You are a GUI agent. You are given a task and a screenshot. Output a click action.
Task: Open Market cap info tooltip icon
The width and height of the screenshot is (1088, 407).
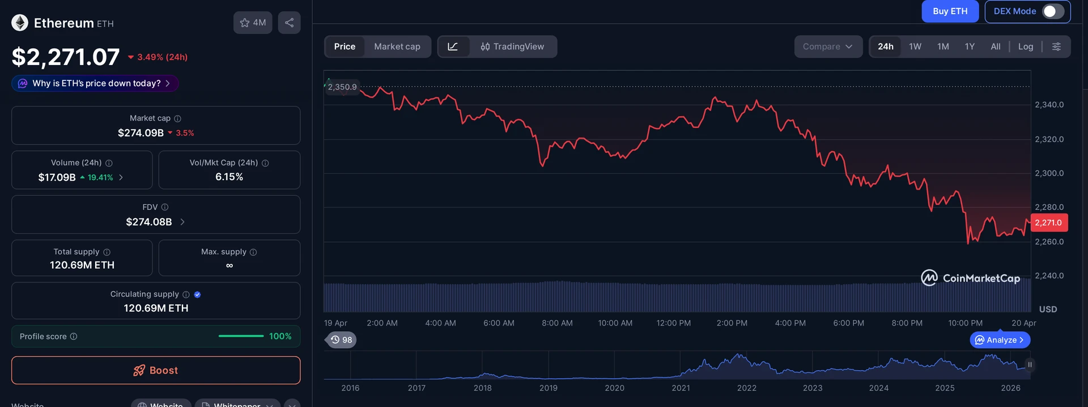(x=177, y=118)
